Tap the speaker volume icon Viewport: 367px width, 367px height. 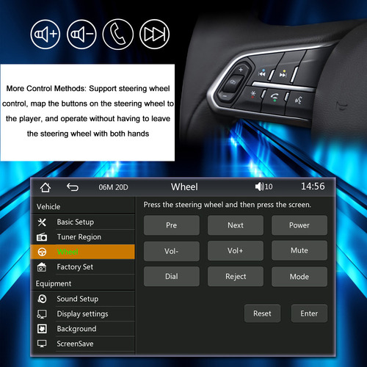pos(259,186)
